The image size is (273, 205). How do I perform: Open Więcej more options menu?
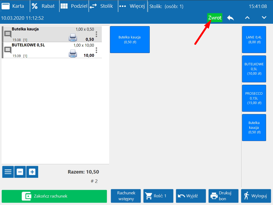(x=133, y=6)
